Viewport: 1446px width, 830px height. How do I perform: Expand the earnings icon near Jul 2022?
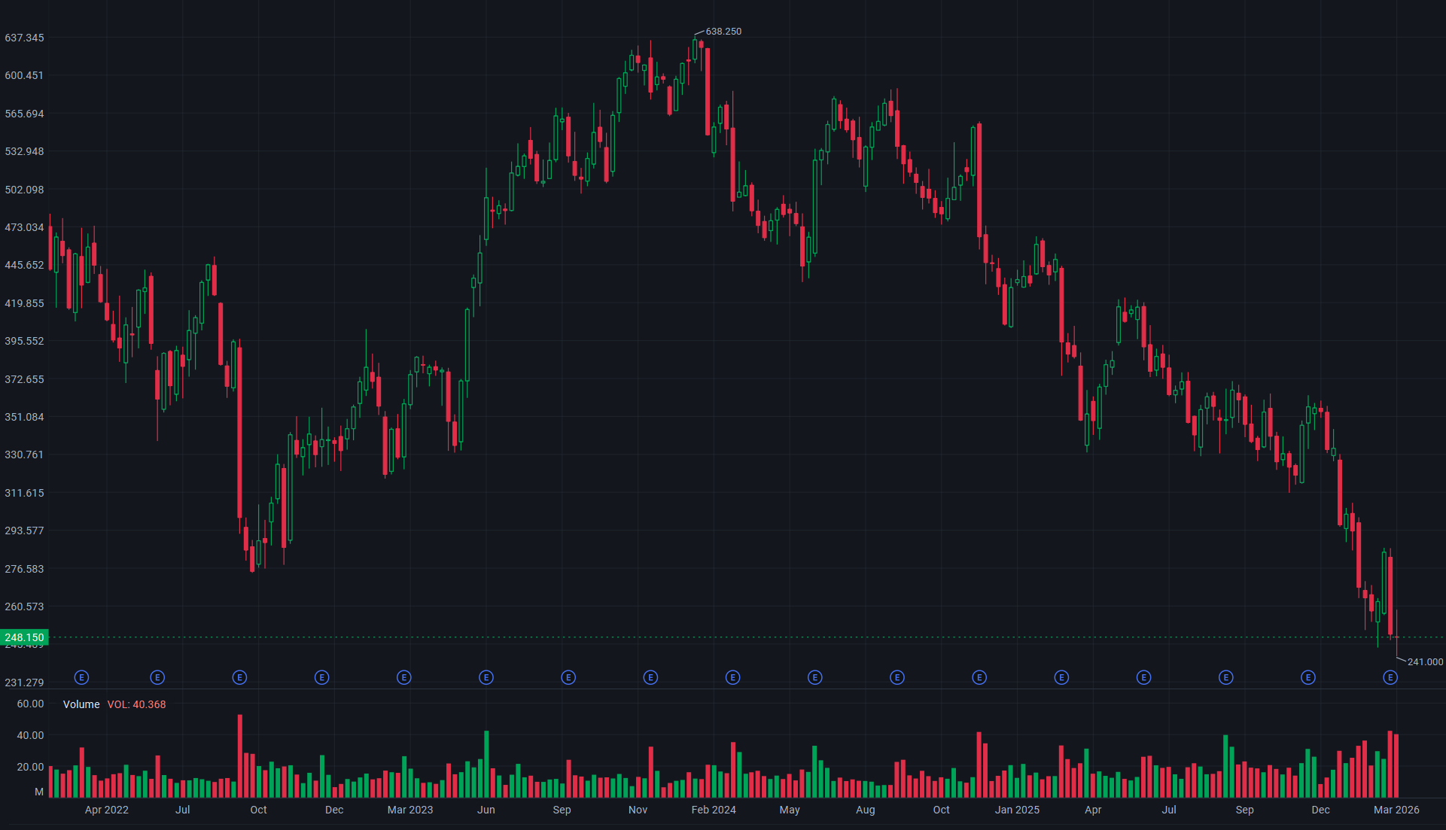click(x=157, y=677)
